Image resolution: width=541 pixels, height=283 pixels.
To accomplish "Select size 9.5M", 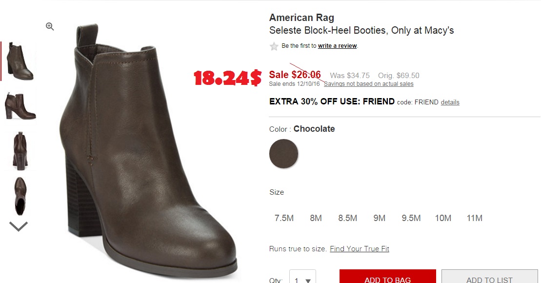I will pos(411,218).
